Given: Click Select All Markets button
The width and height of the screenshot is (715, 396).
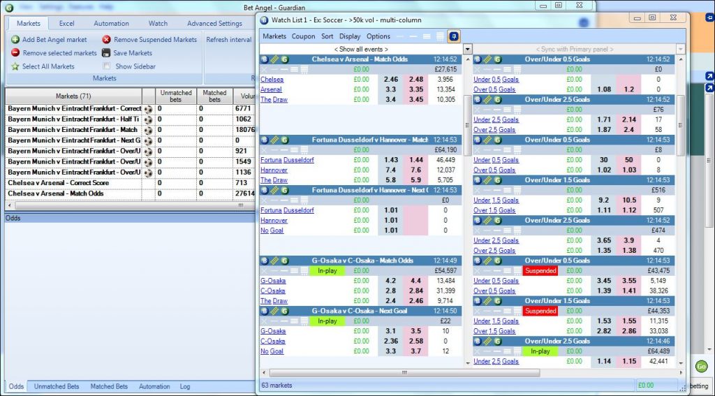Looking at the screenshot, I should click(x=43, y=66).
